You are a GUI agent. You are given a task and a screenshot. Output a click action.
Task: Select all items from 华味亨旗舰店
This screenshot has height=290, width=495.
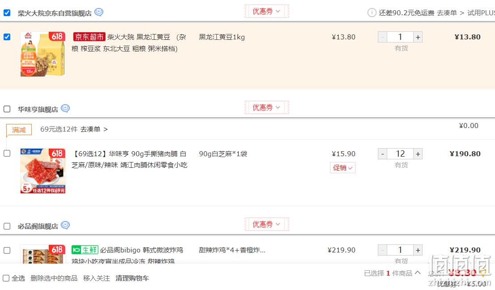[x=7, y=109]
